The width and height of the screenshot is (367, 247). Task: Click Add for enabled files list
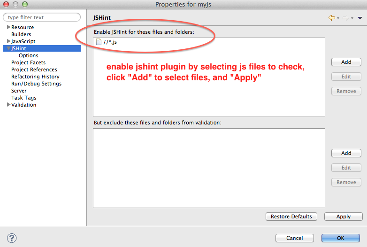346,62
